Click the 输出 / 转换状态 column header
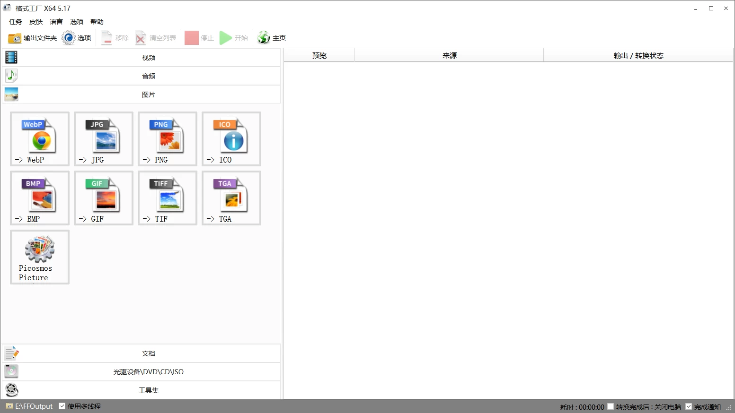735x413 pixels. (x=638, y=55)
